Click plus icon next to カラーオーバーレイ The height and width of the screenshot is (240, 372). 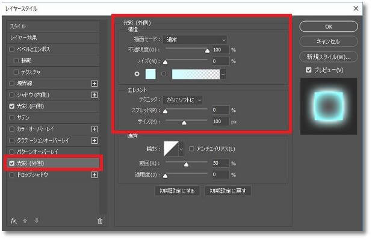[x=95, y=129]
